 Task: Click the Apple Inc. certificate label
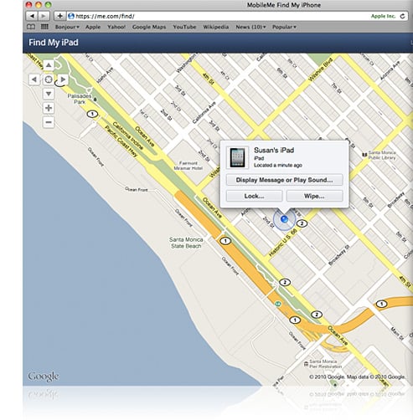pos(383,16)
